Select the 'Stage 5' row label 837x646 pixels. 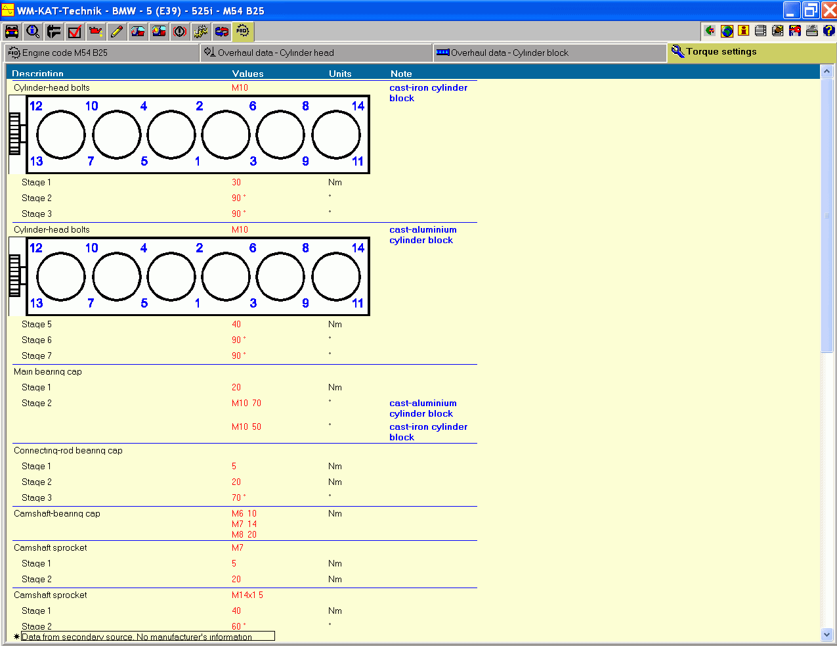click(x=37, y=325)
